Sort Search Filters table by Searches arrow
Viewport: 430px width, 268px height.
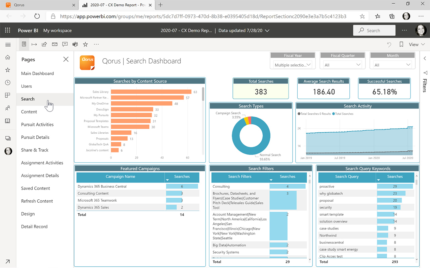click(x=271, y=180)
